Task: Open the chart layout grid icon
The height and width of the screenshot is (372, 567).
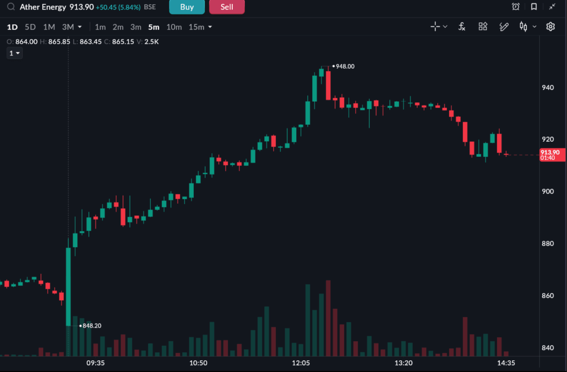Action: 483,27
